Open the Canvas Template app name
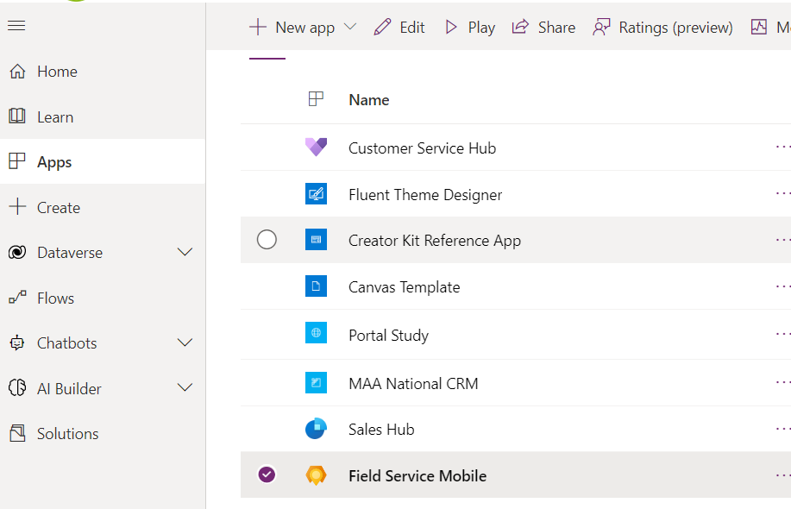 (x=404, y=287)
